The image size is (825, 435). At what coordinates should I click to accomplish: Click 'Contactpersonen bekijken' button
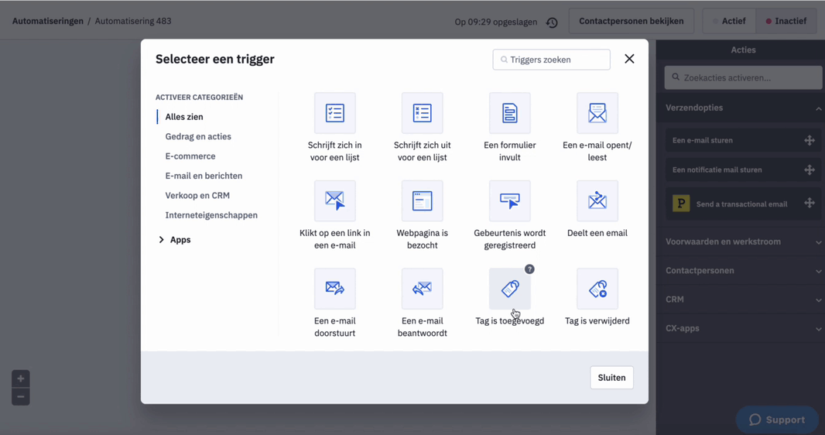(x=631, y=21)
